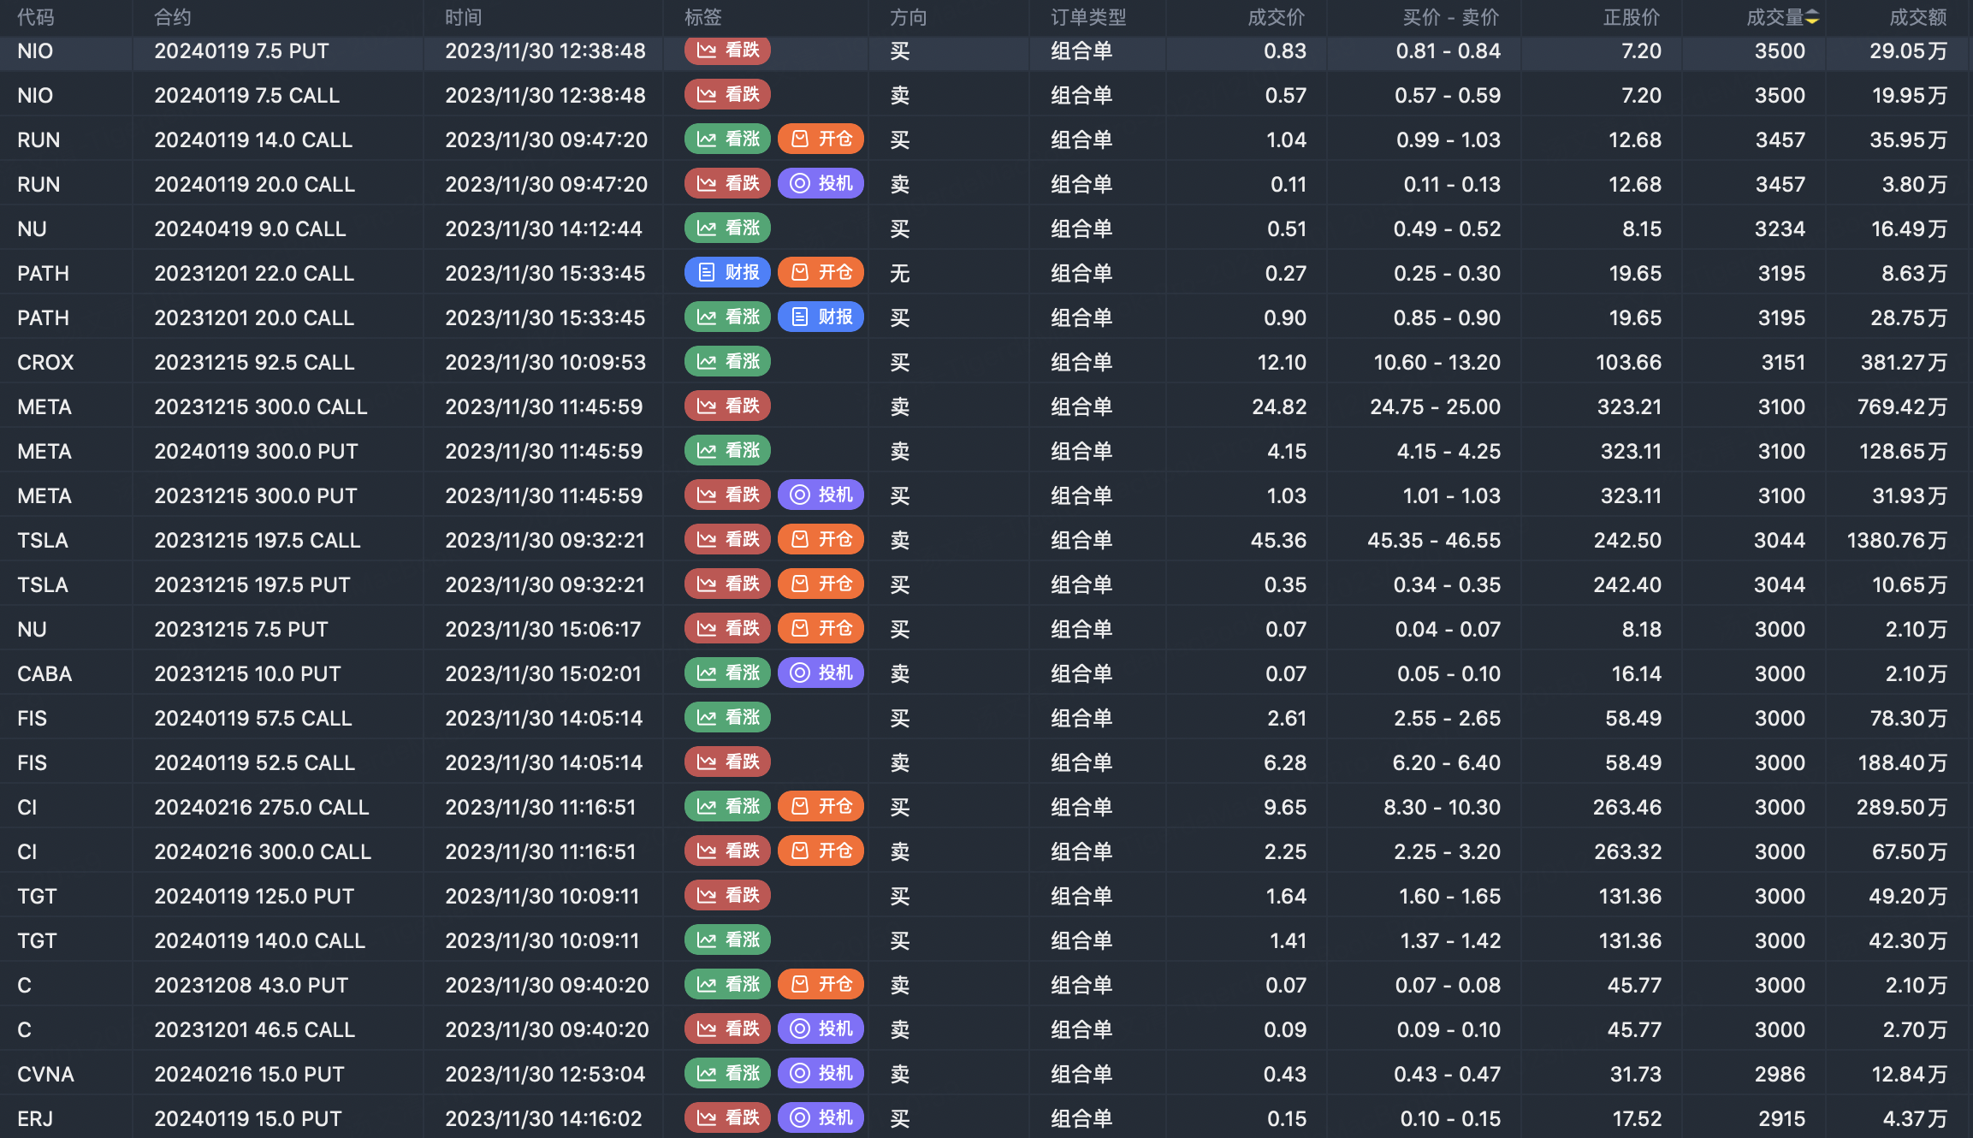Open the CROX ticker symbol
This screenshot has width=1973, height=1138.
click(45, 363)
